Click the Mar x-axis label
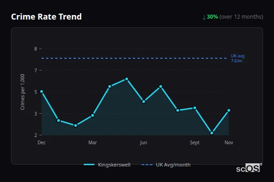 tap(93, 142)
